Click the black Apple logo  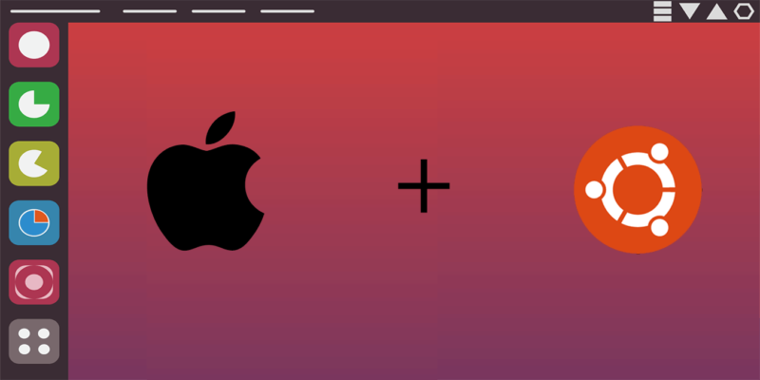(205, 181)
